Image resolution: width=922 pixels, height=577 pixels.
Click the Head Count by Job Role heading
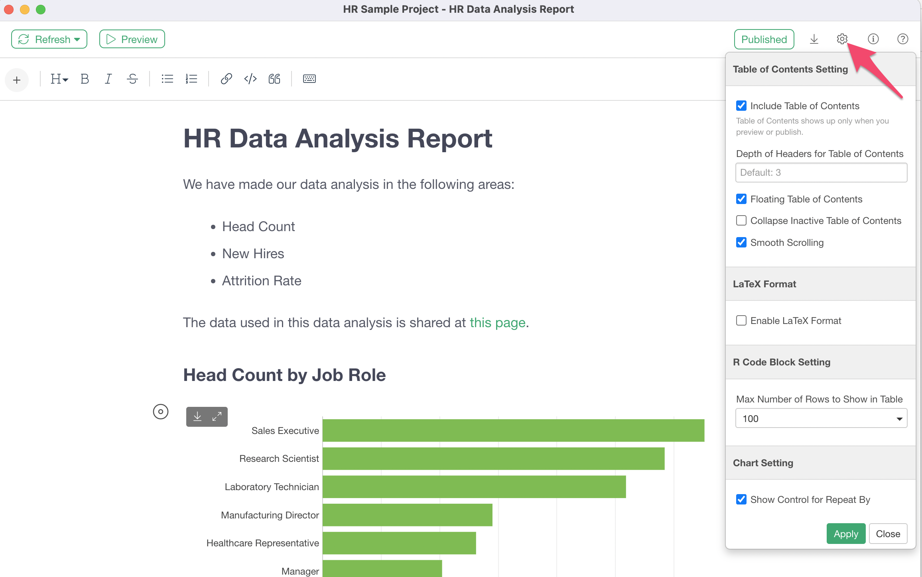[284, 375]
